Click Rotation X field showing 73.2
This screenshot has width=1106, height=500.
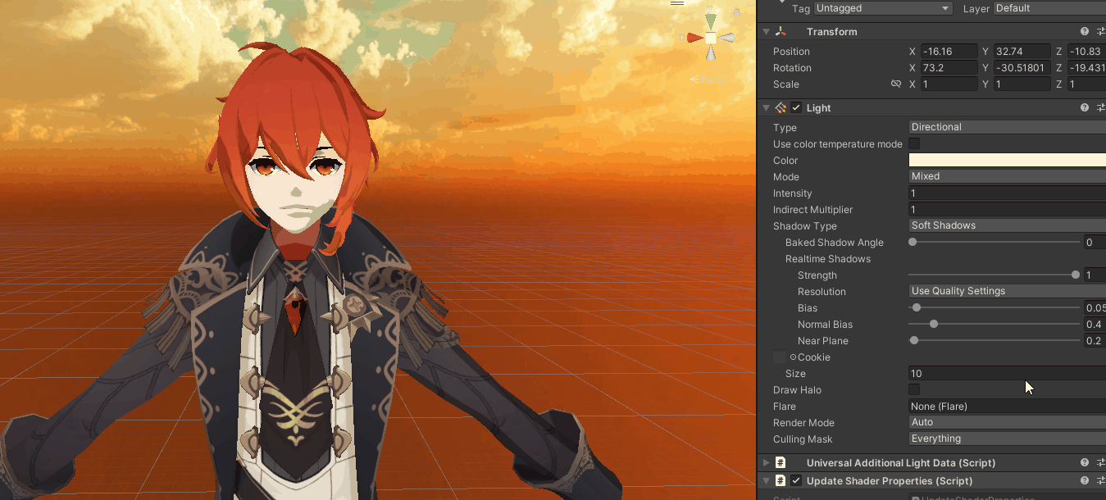click(x=949, y=67)
